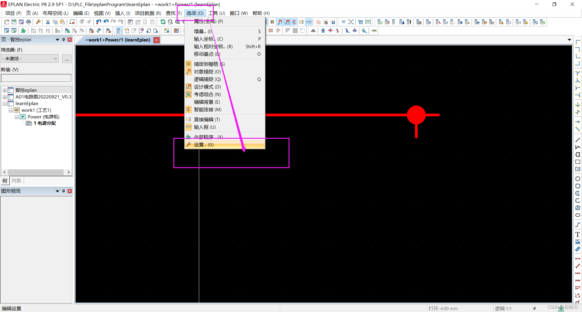Open the 图形预览 panel dropdown arrow
This screenshot has height=312, width=582.
[x=57, y=191]
